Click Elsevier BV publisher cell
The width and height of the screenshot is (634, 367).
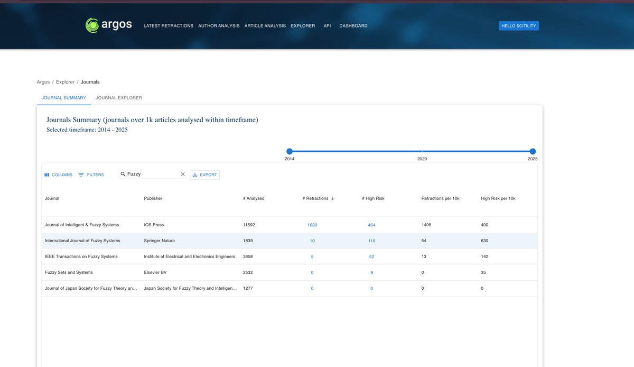pyautogui.click(x=155, y=272)
